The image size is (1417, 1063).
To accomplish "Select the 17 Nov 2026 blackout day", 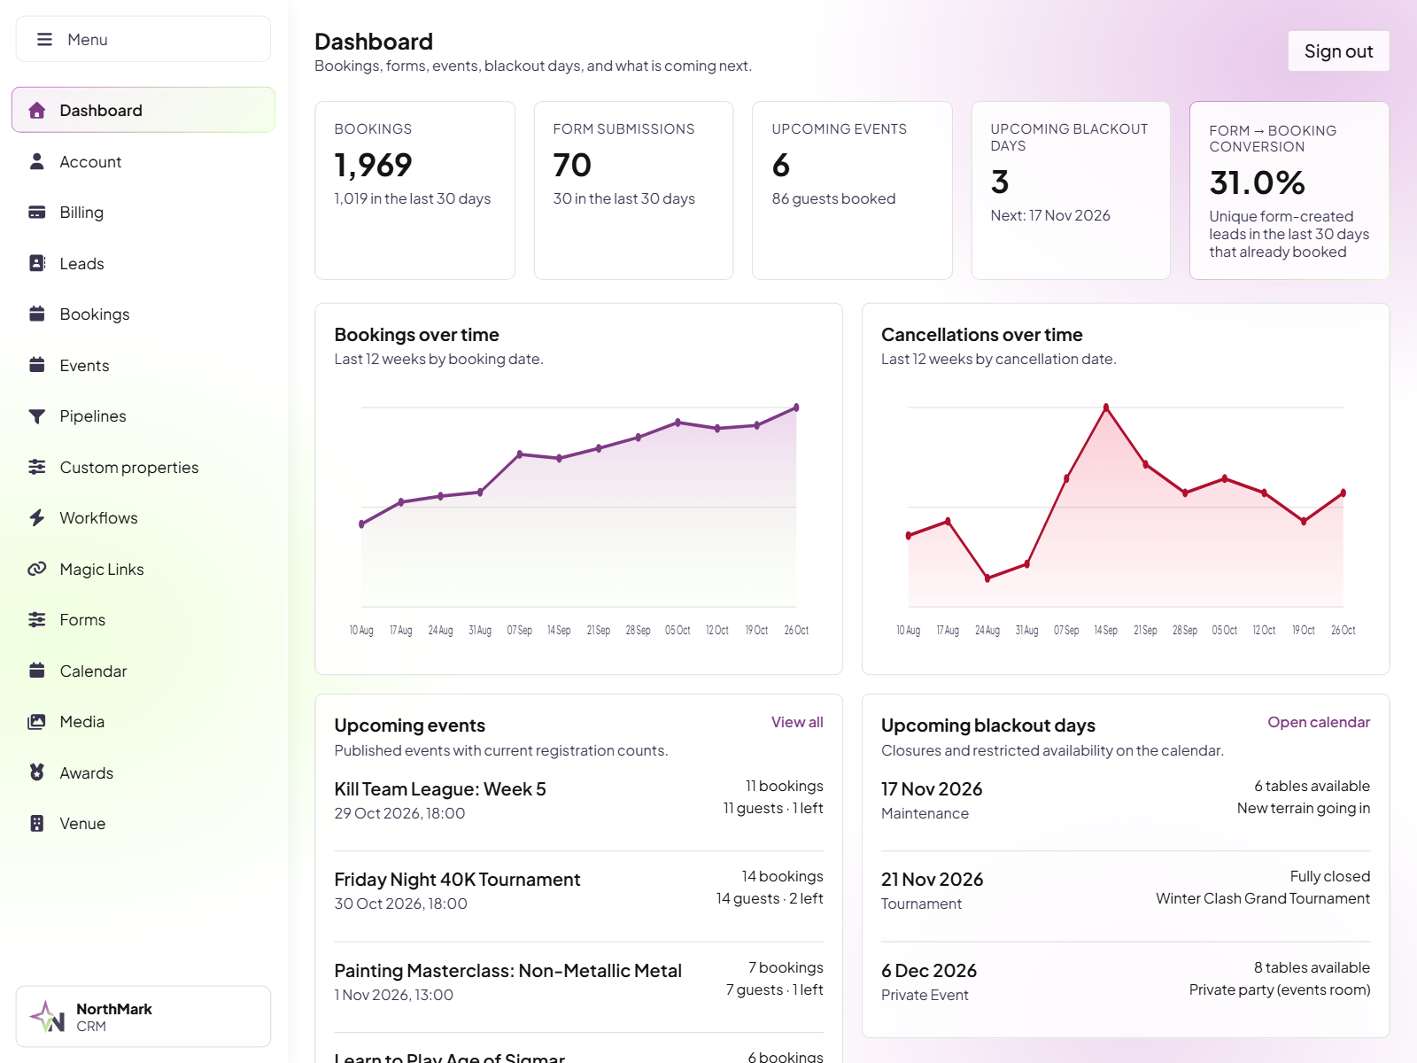I will point(1126,800).
